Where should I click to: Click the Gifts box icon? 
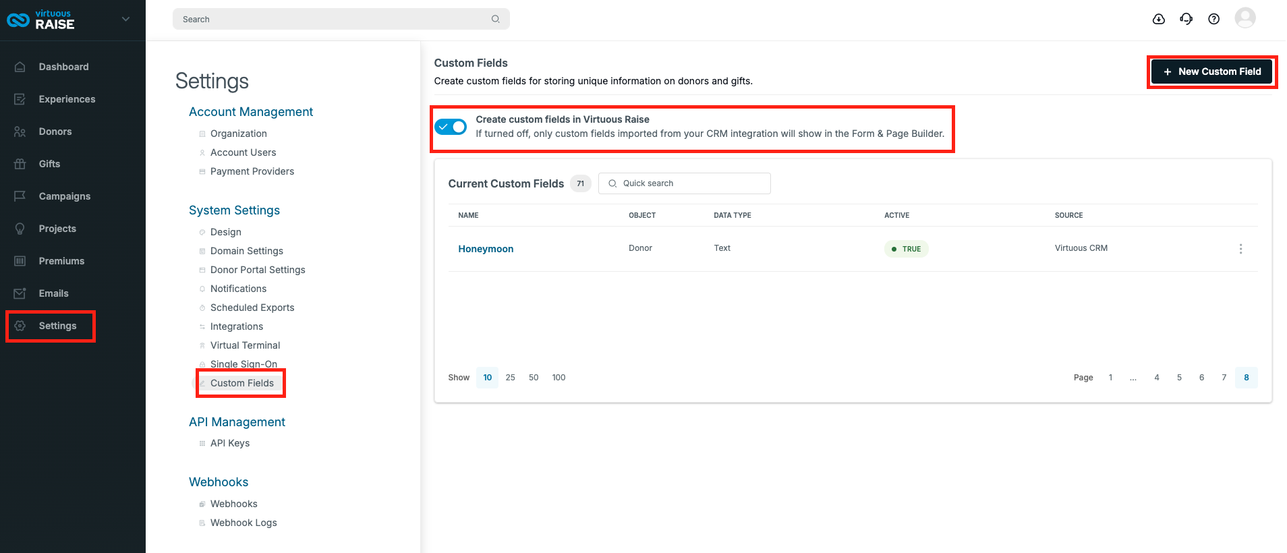(20, 164)
